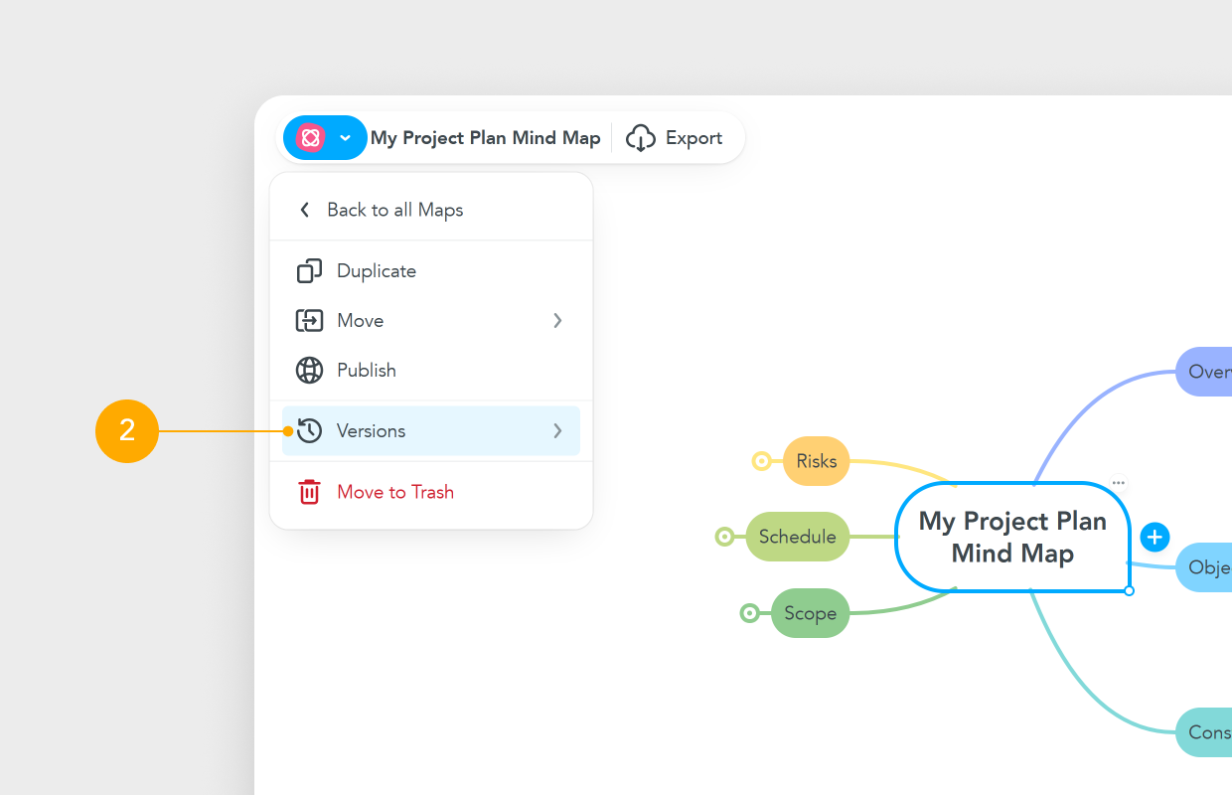
Task: Click the blue plus add-topic button
Action: pos(1154,538)
